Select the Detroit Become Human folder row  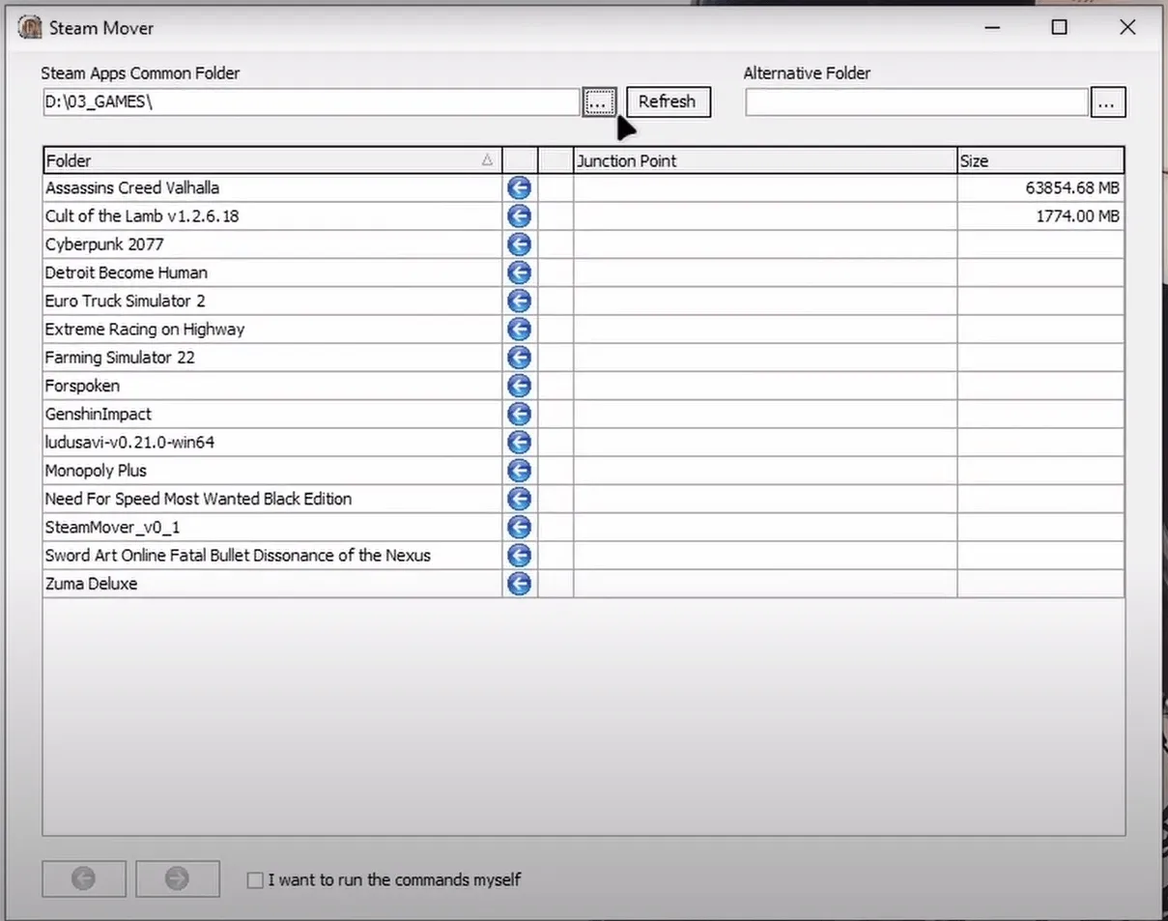pyautogui.click(x=584, y=273)
